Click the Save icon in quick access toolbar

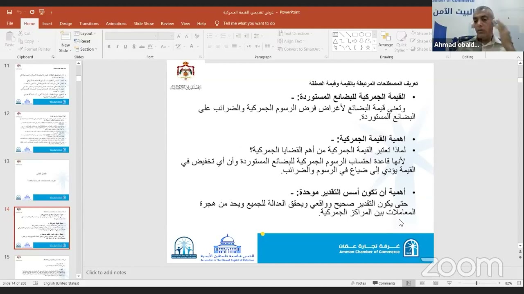(x=9, y=12)
